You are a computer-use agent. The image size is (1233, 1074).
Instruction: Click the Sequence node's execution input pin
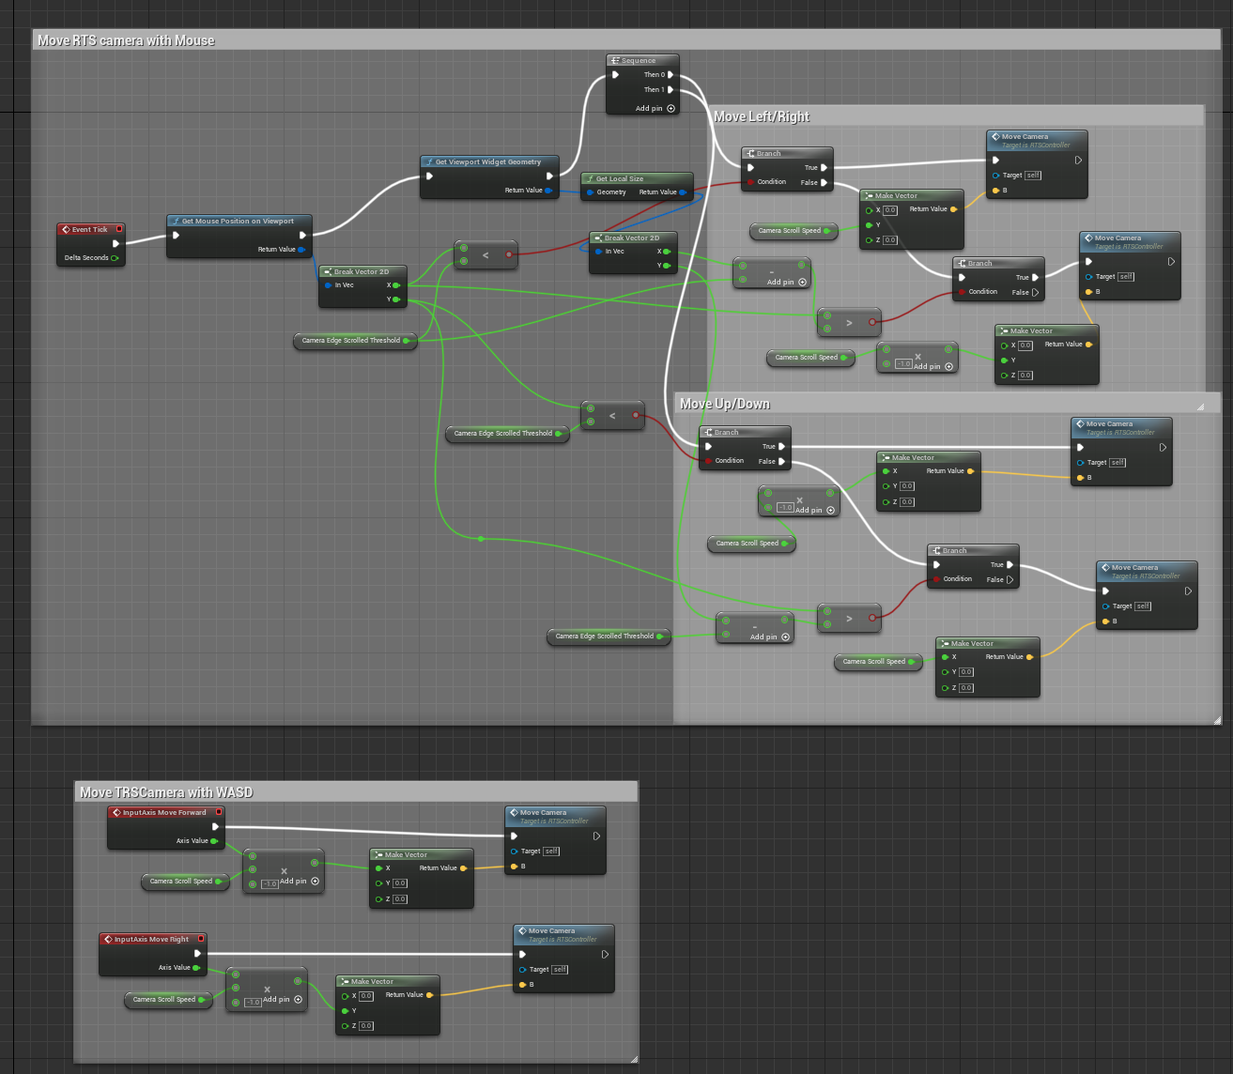[x=615, y=75]
